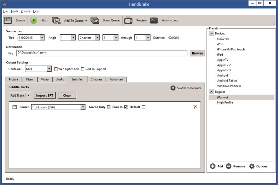Open the Tools menu
The height and width of the screenshot is (185, 278).
point(14,11)
